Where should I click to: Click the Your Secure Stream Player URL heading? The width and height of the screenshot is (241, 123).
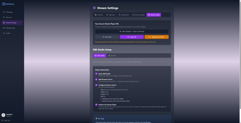click(x=107, y=24)
